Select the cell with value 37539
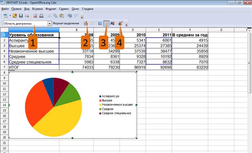Screen dimensions: 252x153 point(133,51)
